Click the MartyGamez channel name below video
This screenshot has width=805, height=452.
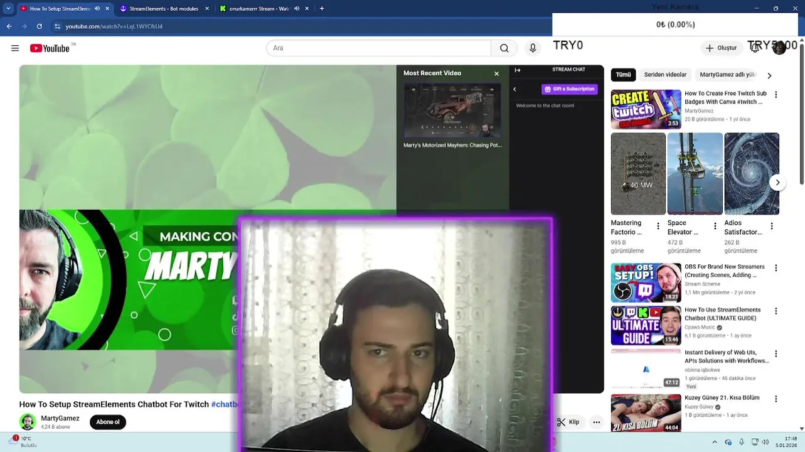tap(60, 418)
